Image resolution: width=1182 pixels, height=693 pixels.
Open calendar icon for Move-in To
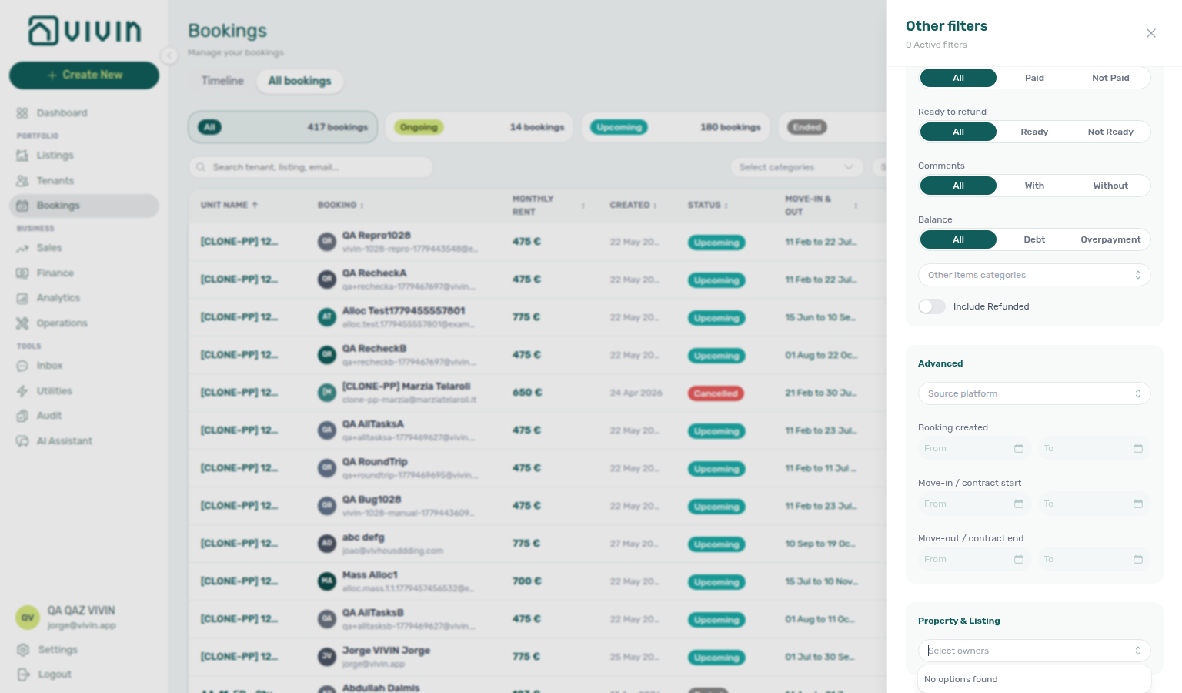pyautogui.click(x=1138, y=504)
